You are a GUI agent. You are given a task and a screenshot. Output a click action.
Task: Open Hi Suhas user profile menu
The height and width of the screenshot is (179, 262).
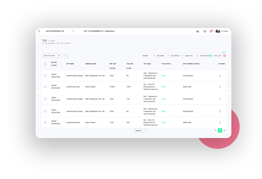click(x=222, y=31)
